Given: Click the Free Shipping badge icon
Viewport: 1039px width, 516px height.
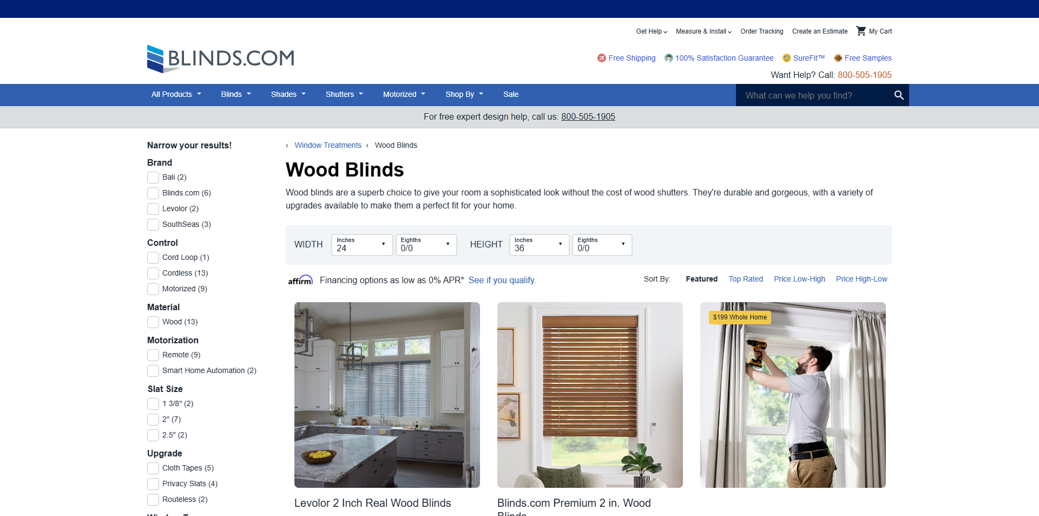Looking at the screenshot, I should click(x=602, y=58).
